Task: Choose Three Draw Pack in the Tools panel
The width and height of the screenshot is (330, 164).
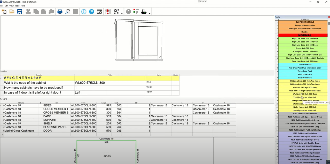Action: [305, 71]
